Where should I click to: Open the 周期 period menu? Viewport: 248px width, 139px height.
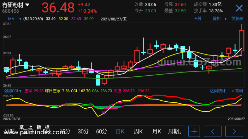click(175, 131)
